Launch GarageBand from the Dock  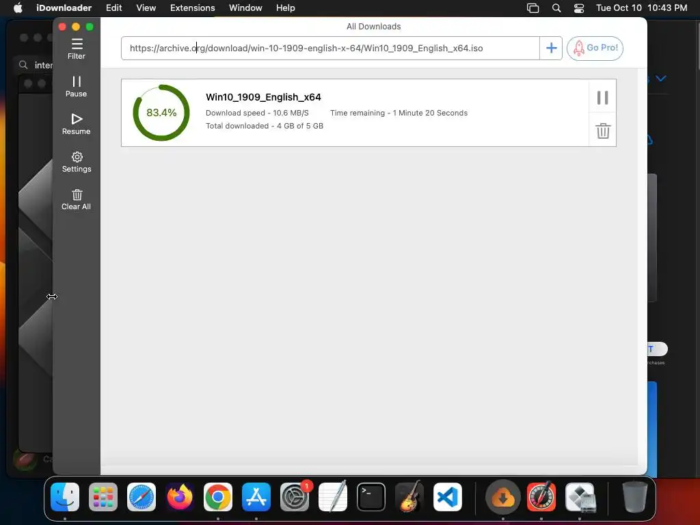409,496
